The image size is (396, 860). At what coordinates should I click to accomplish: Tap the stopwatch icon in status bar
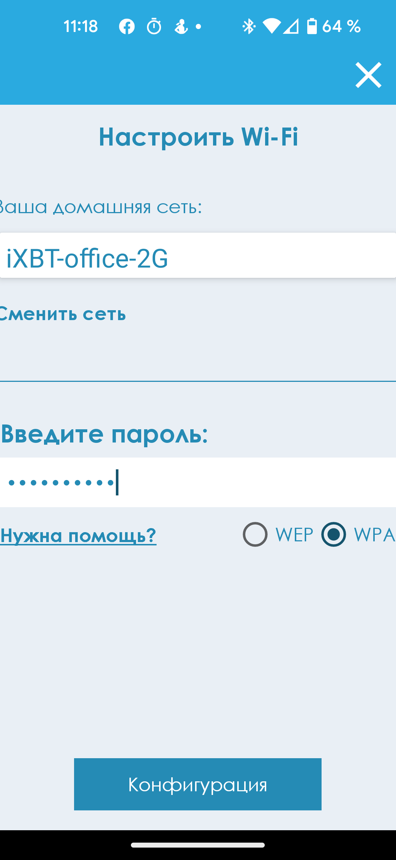[x=154, y=26]
